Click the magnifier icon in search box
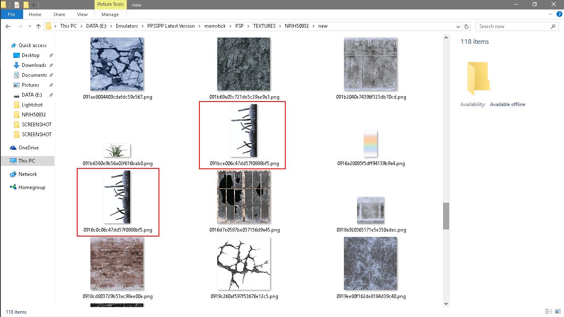Viewport: 564px width, 317px height. click(x=553, y=26)
